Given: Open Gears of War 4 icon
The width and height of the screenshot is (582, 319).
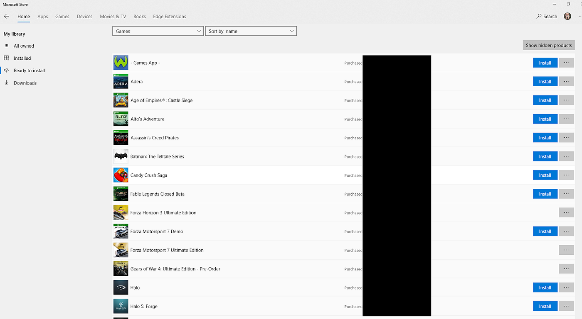Looking at the screenshot, I should point(121,269).
